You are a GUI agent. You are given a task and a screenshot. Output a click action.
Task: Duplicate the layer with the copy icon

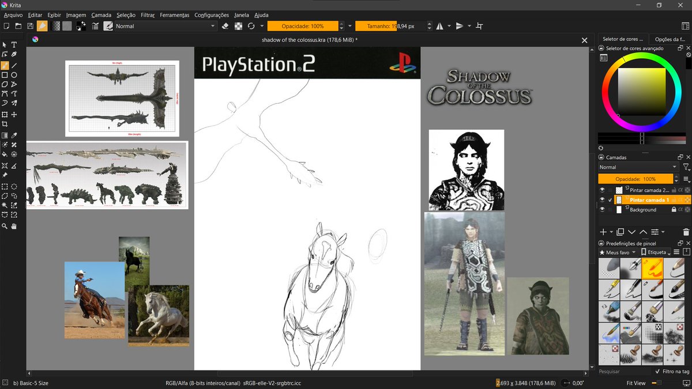(620, 232)
